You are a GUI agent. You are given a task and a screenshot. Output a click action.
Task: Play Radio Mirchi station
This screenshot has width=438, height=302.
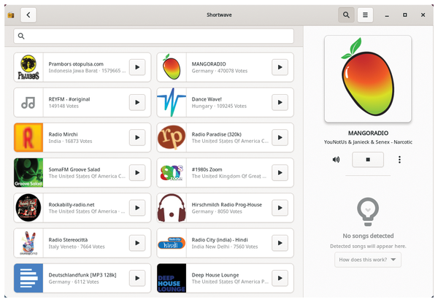pos(137,137)
